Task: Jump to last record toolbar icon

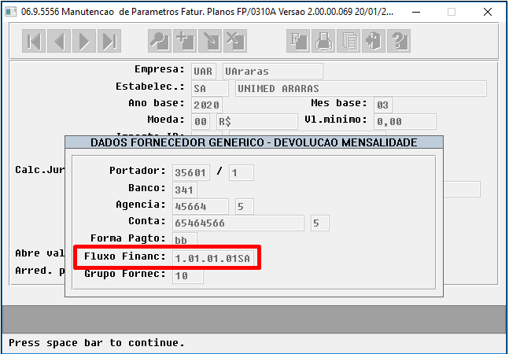Action: pyautogui.click(x=109, y=41)
